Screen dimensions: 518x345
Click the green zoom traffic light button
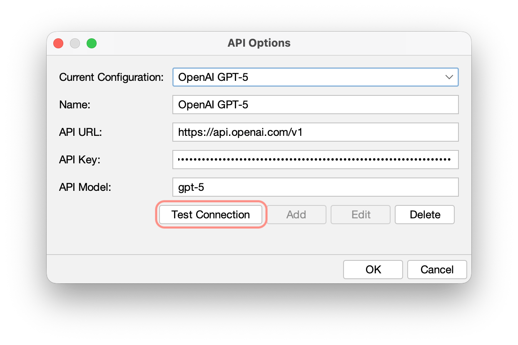[91, 43]
